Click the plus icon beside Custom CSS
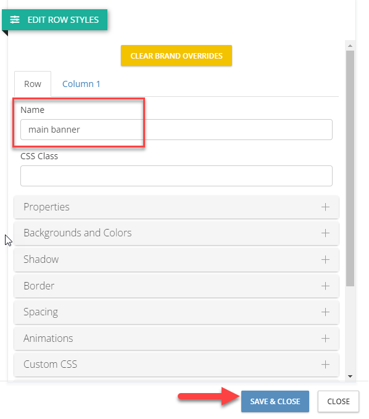 (x=325, y=365)
